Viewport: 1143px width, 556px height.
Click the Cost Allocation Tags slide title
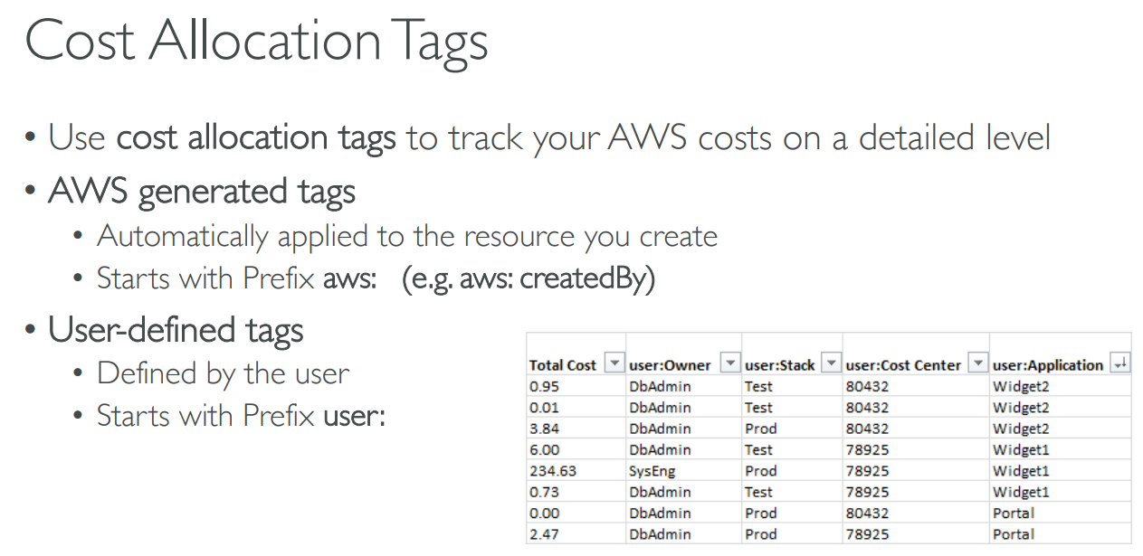click(x=257, y=40)
